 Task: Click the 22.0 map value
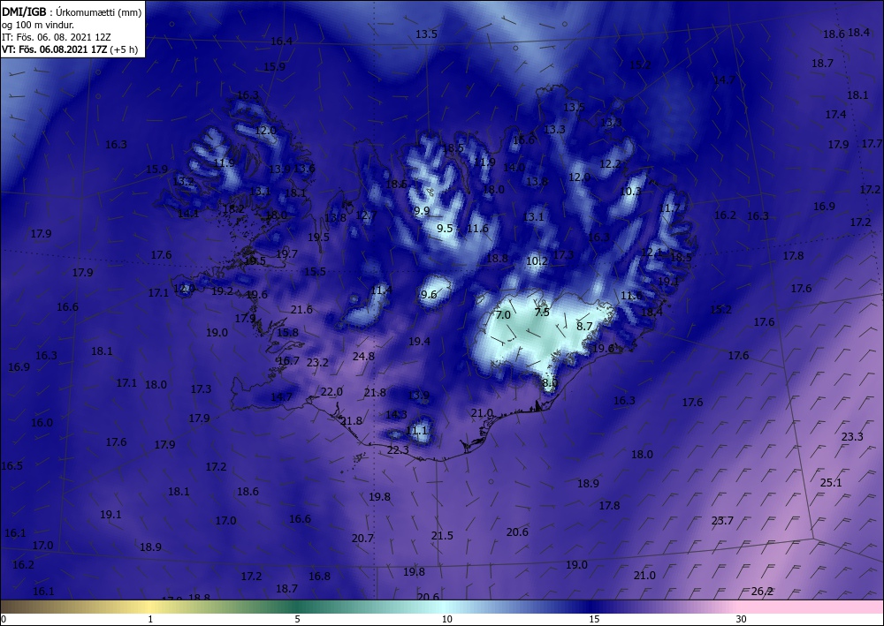pos(331,392)
